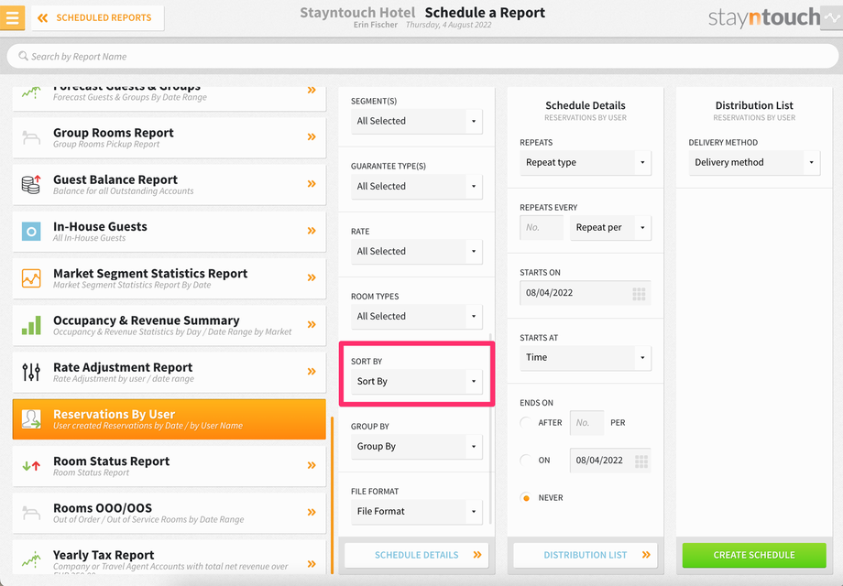
Task: Open the File Format dropdown
Action: click(x=417, y=511)
